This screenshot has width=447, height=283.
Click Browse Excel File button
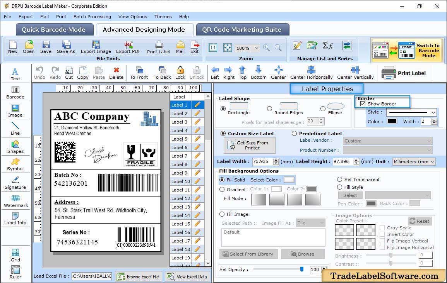[x=139, y=276]
